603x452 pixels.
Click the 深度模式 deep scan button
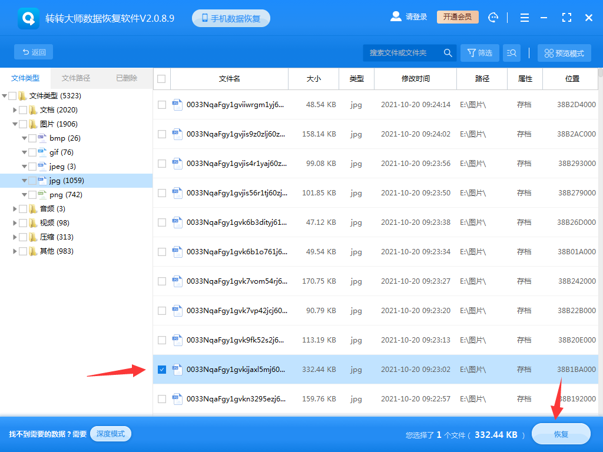(111, 434)
